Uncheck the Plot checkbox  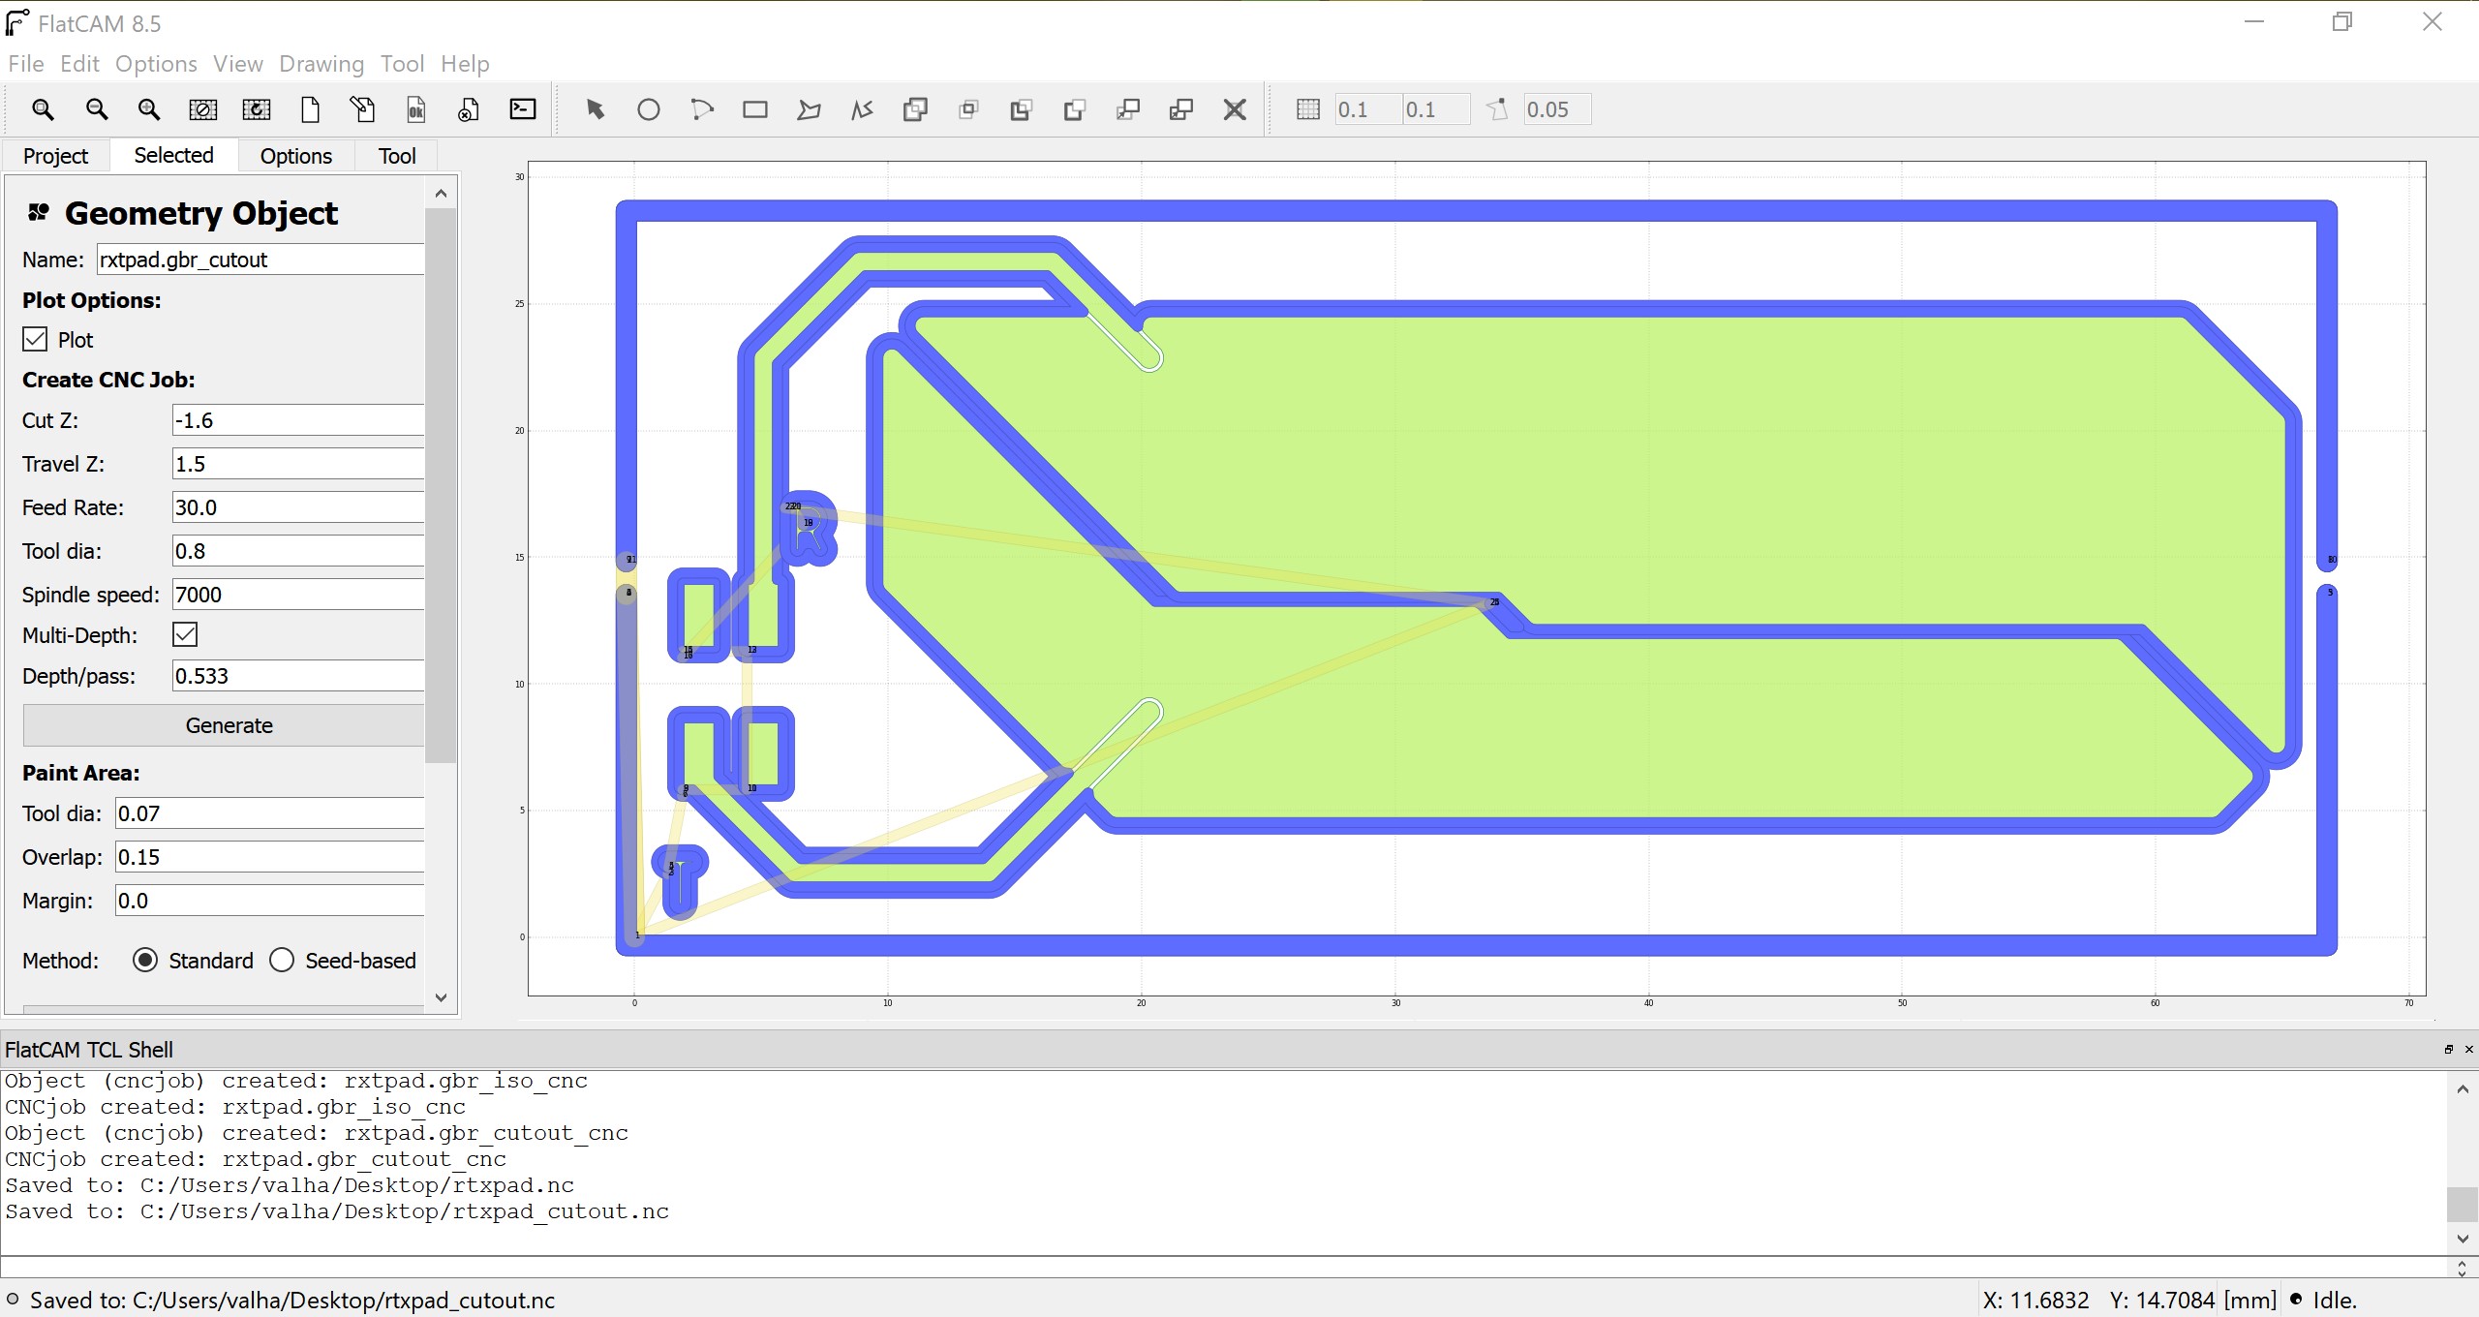35,339
